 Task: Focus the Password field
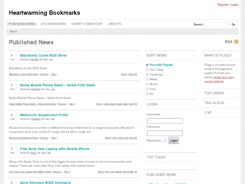click(x=165, y=133)
